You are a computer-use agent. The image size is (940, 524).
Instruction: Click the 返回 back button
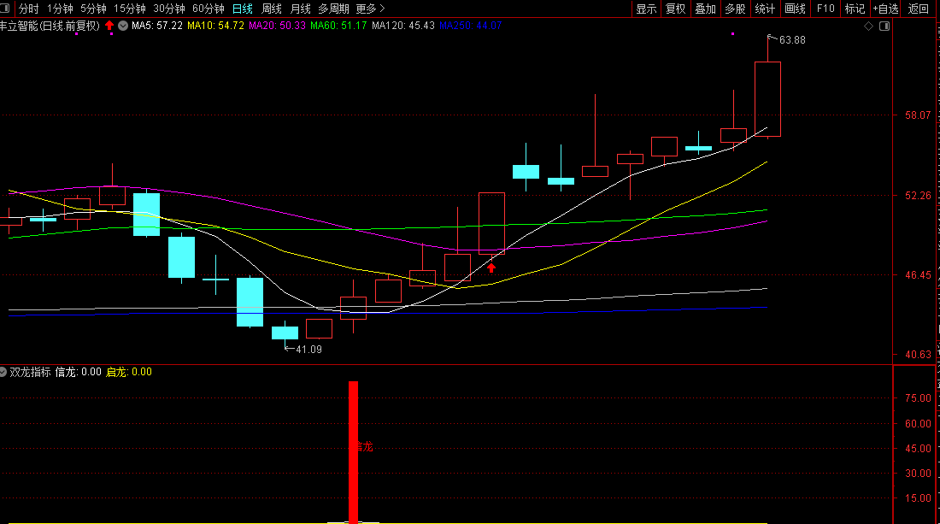pyautogui.click(x=918, y=9)
